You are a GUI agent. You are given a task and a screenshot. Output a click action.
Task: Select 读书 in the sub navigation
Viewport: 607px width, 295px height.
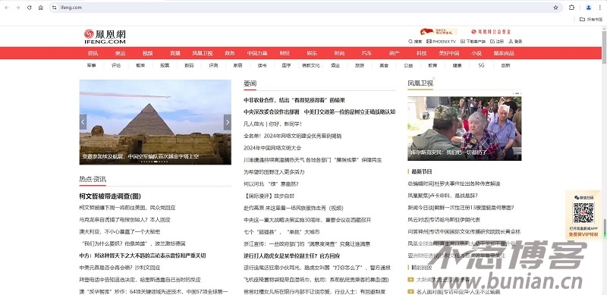click(x=262, y=65)
